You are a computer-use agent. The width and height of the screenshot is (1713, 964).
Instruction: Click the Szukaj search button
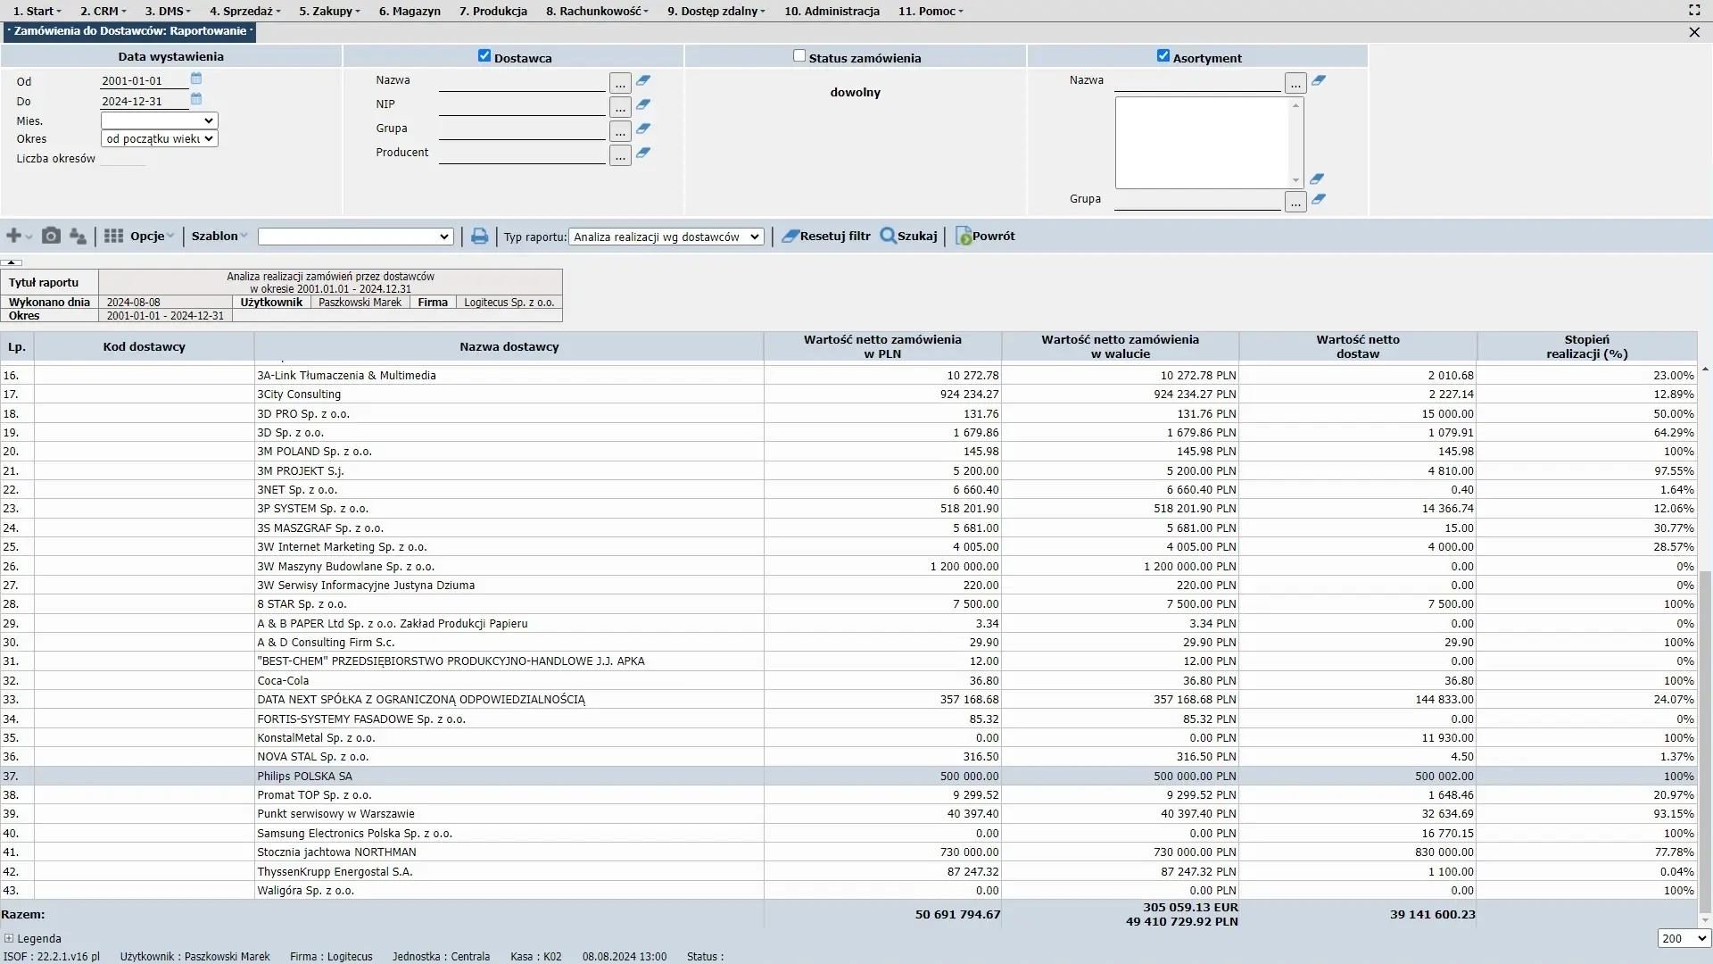pyautogui.click(x=909, y=236)
